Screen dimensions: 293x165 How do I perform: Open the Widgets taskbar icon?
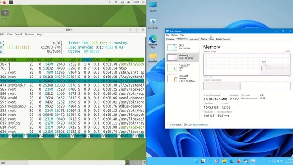click(210, 161)
